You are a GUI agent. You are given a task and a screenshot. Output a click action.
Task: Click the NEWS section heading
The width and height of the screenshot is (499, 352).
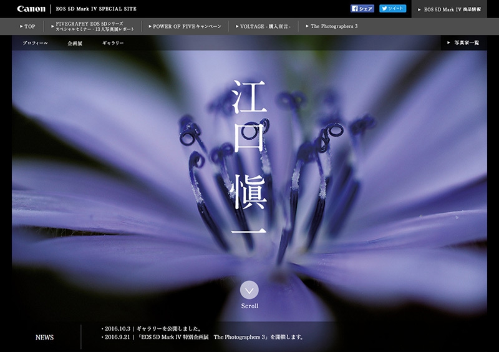point(45,337)
